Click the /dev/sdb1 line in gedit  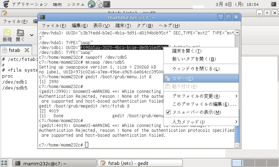coord(15,82)
